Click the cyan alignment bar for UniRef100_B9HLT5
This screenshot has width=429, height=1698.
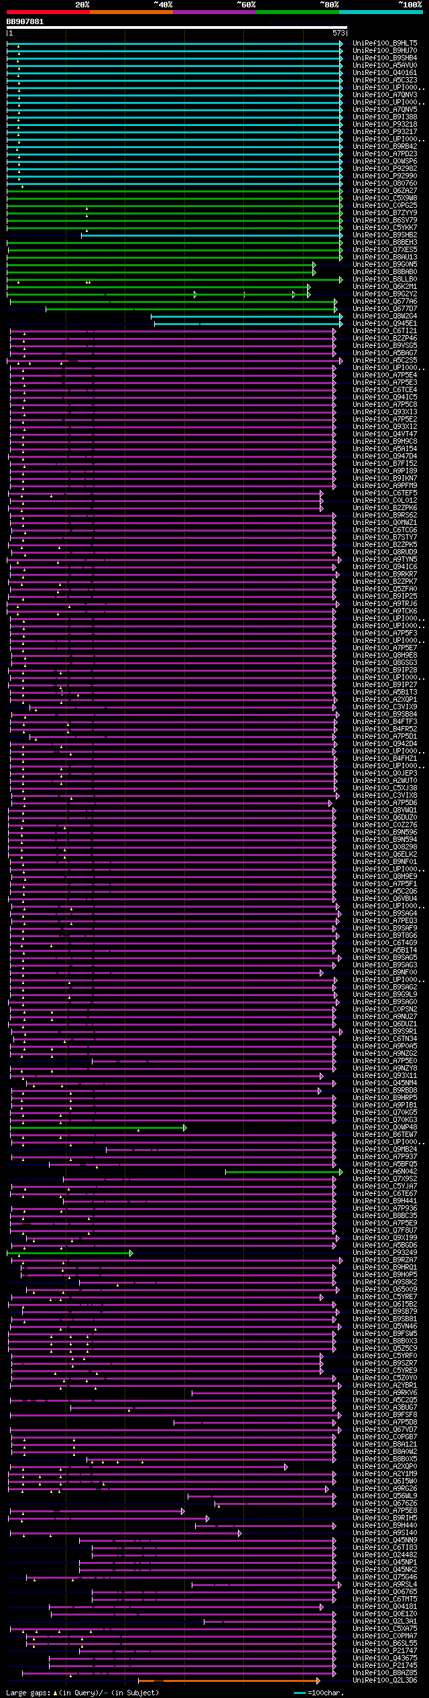[x=174, y=44]
